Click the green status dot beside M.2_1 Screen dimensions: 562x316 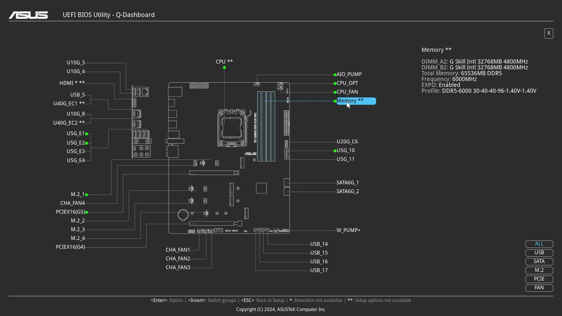coord(87,195)
